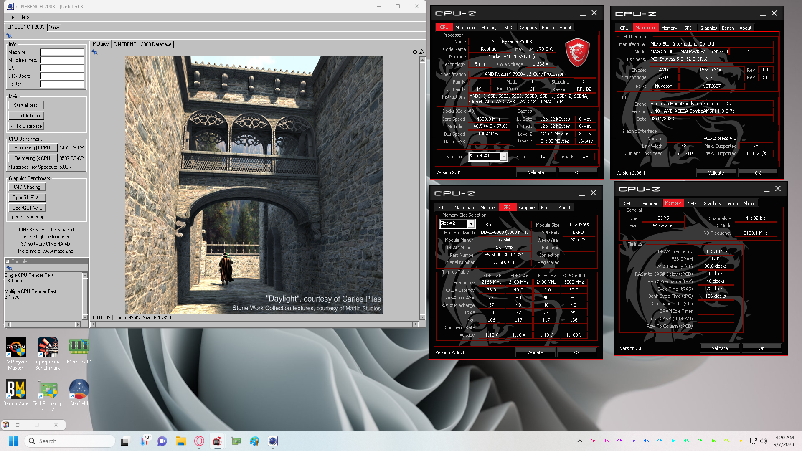
Task: Switch to the CINEBENCH 2003 Database tab
Action: point(142,44)
